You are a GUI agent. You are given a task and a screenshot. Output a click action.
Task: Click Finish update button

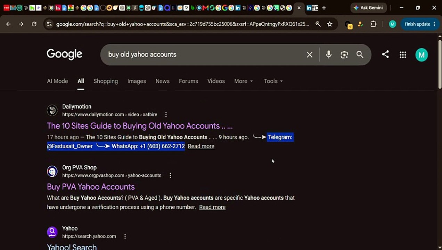420,24
